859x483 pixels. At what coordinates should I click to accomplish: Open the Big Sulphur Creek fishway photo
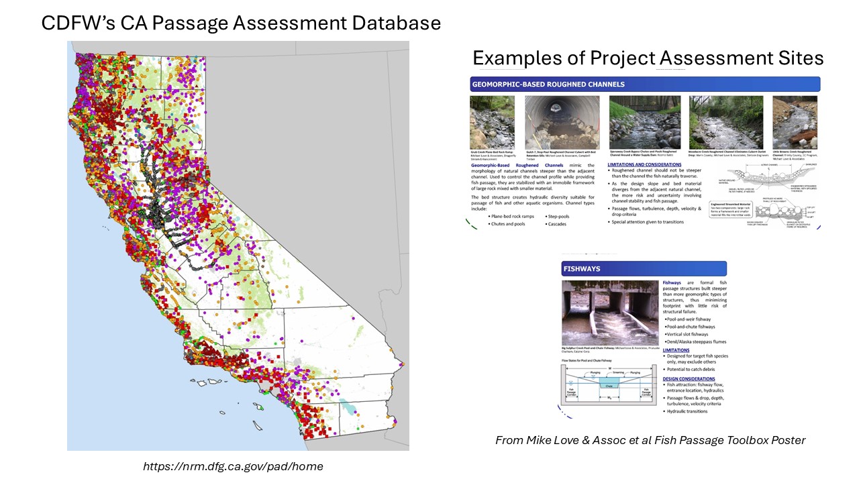coord(611,313)
